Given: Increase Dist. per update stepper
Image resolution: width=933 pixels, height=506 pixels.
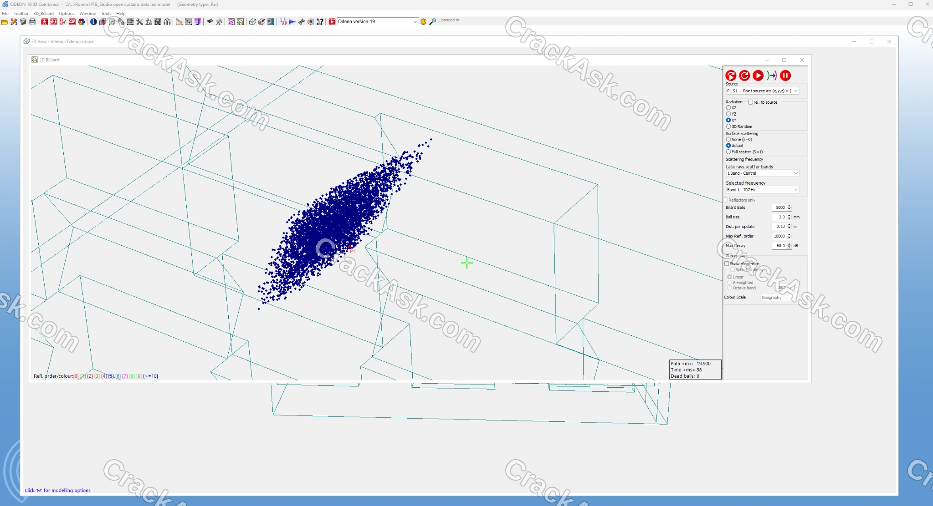Looking at the screenshot, I should (x=789, y=225).
